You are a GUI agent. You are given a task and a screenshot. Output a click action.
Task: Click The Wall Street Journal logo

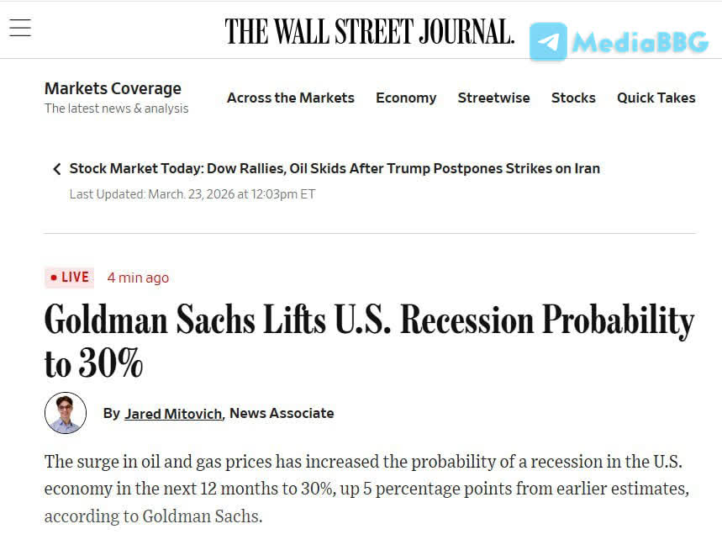369,31
